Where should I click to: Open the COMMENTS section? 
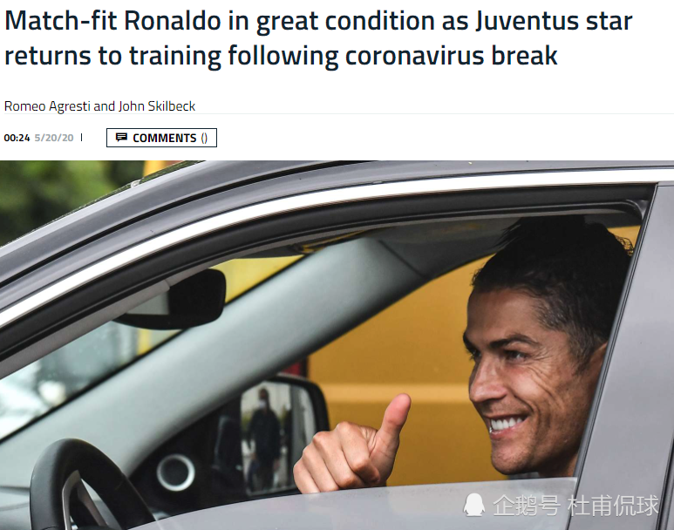[x=161, y=138]
